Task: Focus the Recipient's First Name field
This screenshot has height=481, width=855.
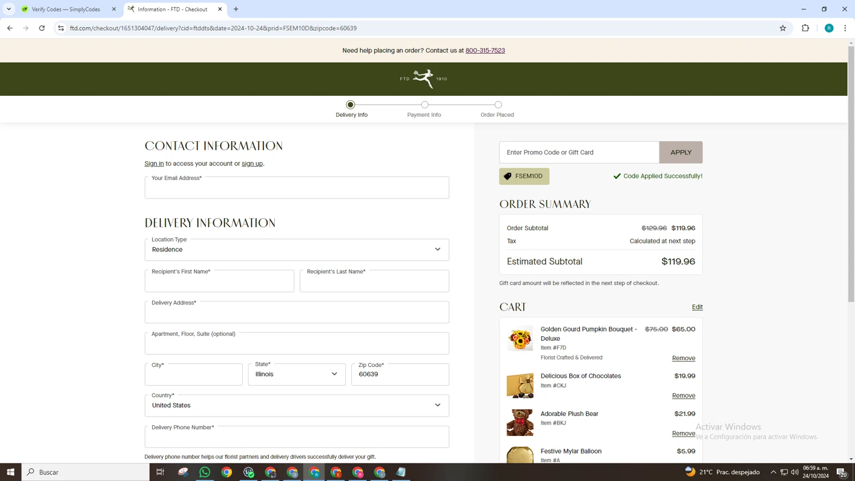Action: coord(219,281)
